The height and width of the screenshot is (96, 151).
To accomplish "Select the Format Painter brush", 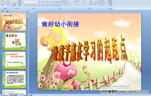I will pos(8,5).
